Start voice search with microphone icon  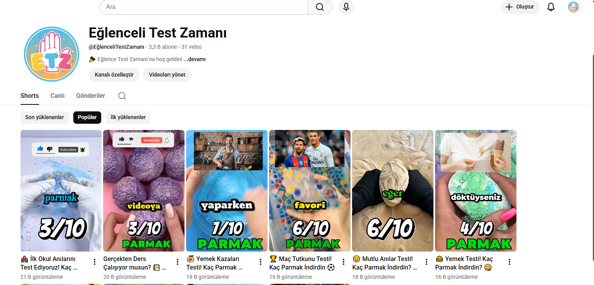[x=346, y=7]
